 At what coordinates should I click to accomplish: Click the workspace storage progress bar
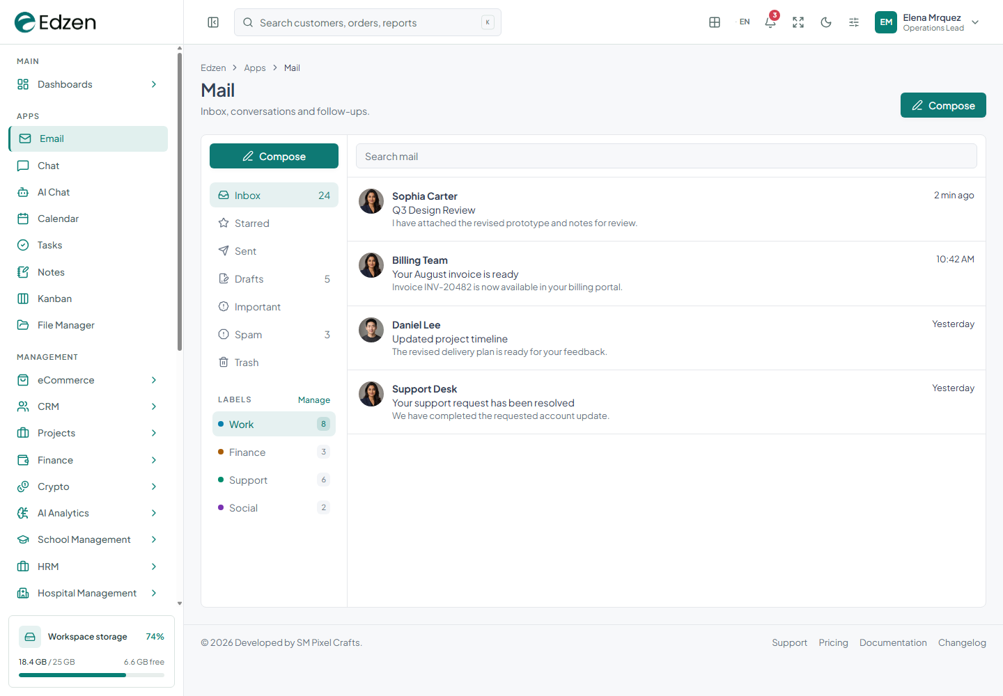coord(91,675)
